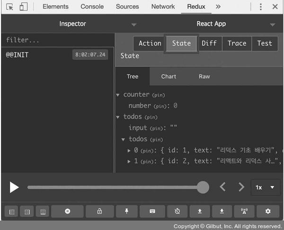284x230 pixels.
Task: Collapse the nested todos array node
Action: (x=123, y=139)
